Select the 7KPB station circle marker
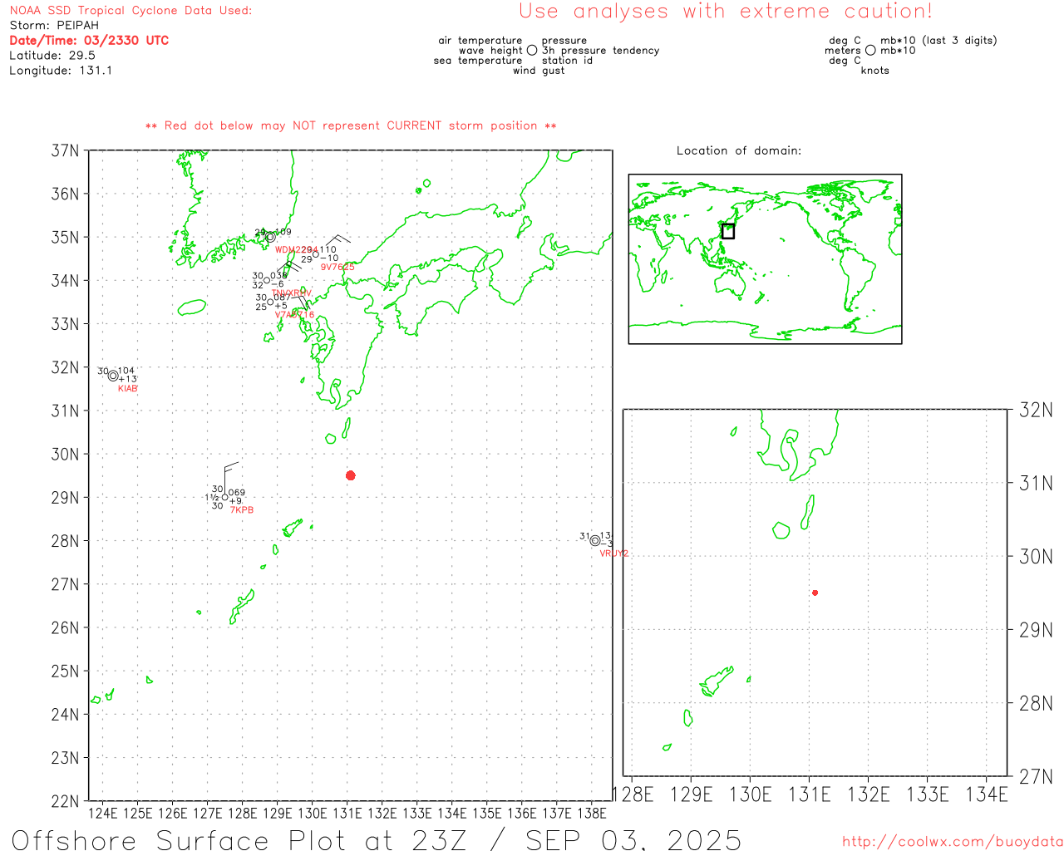Screen dimensions: 1064x851 click(224, 497)
